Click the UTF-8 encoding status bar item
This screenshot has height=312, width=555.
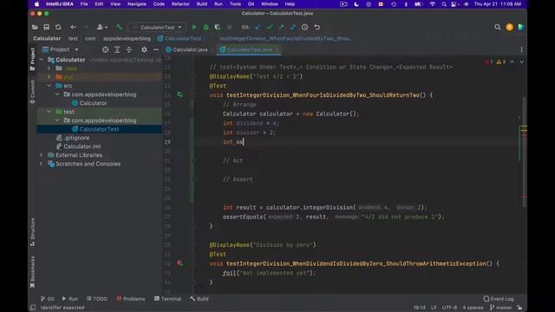pyautogui.click(x=449, y=308)
